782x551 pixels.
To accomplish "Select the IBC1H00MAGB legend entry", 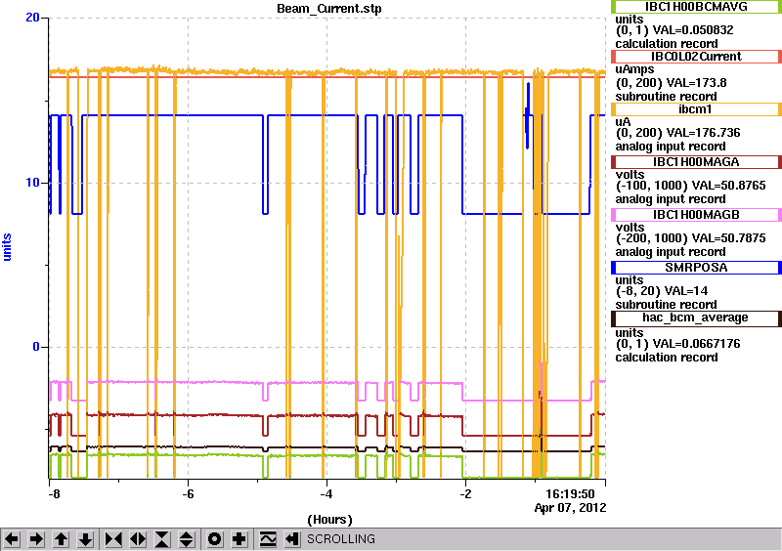I will coord(696,215).
